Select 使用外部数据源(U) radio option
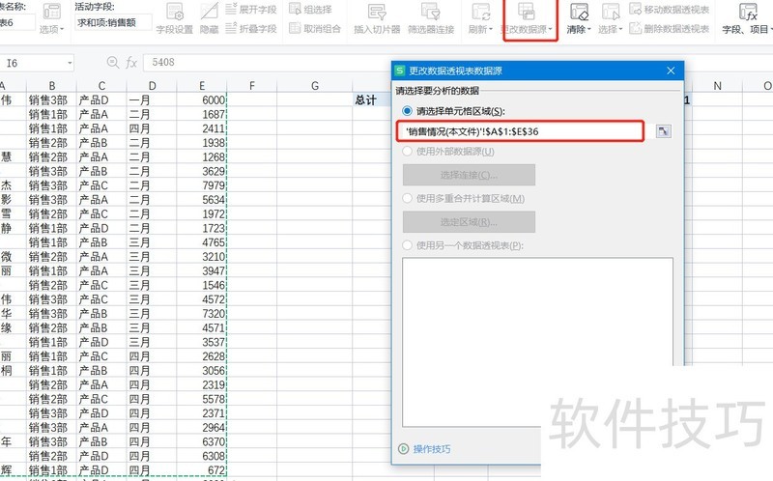 click(407, 152)
